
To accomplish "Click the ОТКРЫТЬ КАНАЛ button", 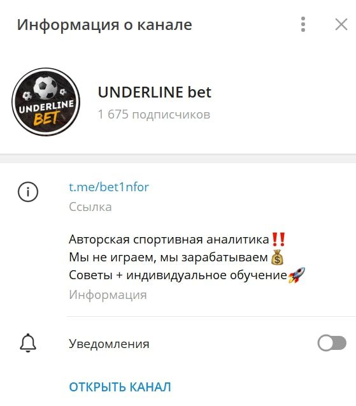I will (120, 387).
